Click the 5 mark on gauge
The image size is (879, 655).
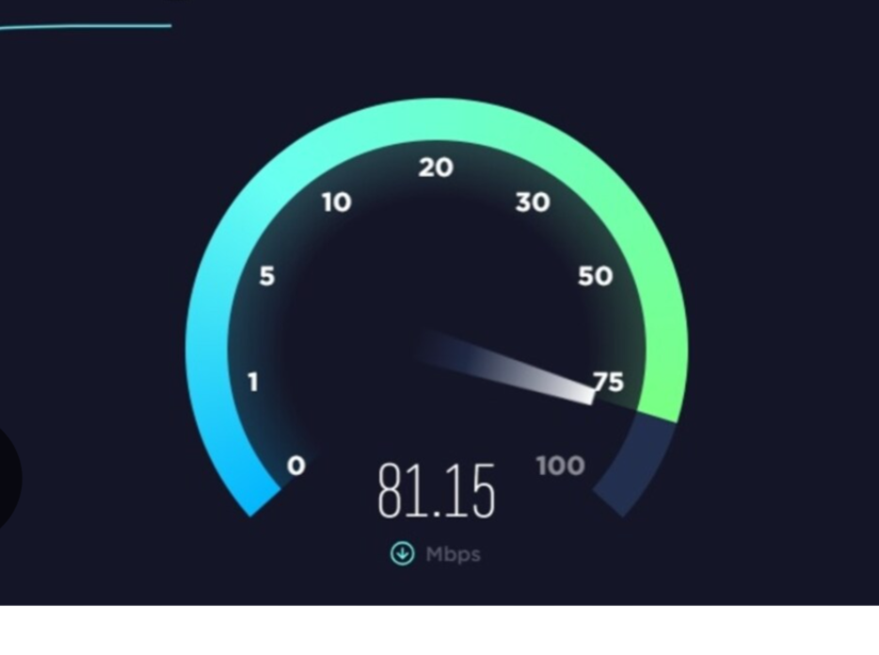[x=267, y=276]
